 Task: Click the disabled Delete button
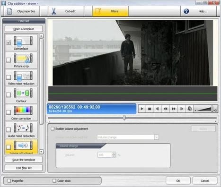tap(203, 129)
